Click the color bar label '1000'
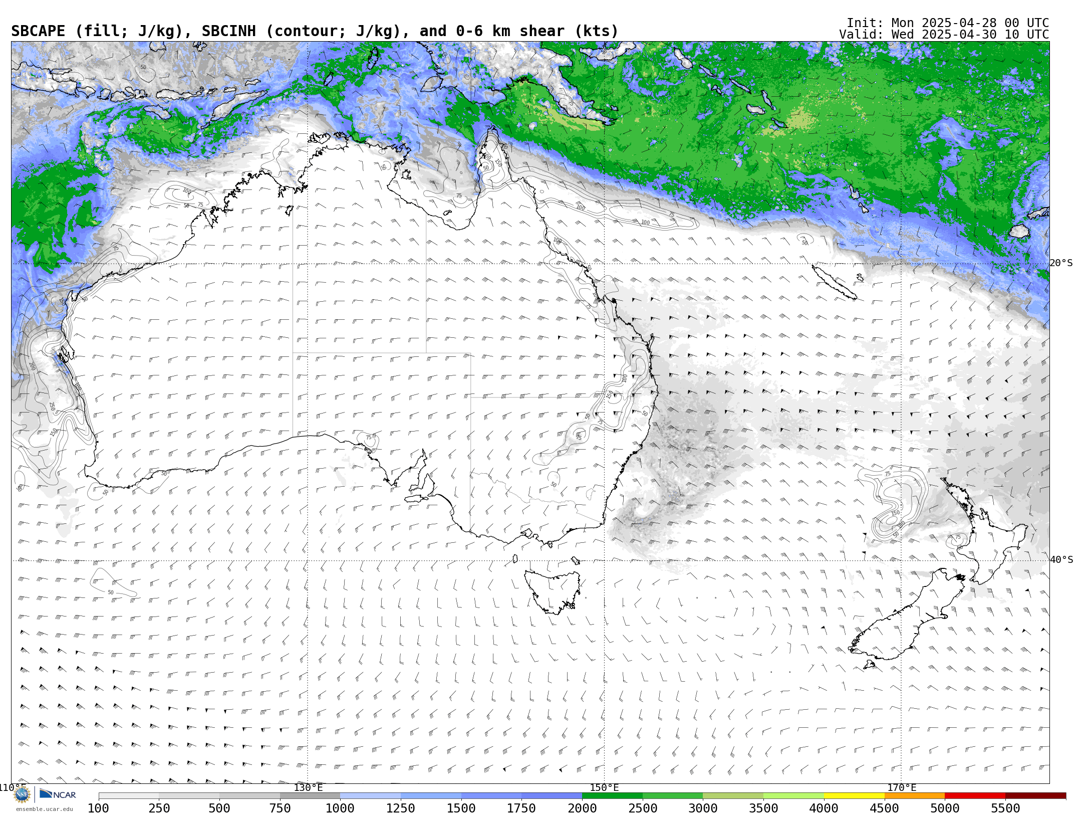 click(x=340, y=808)
